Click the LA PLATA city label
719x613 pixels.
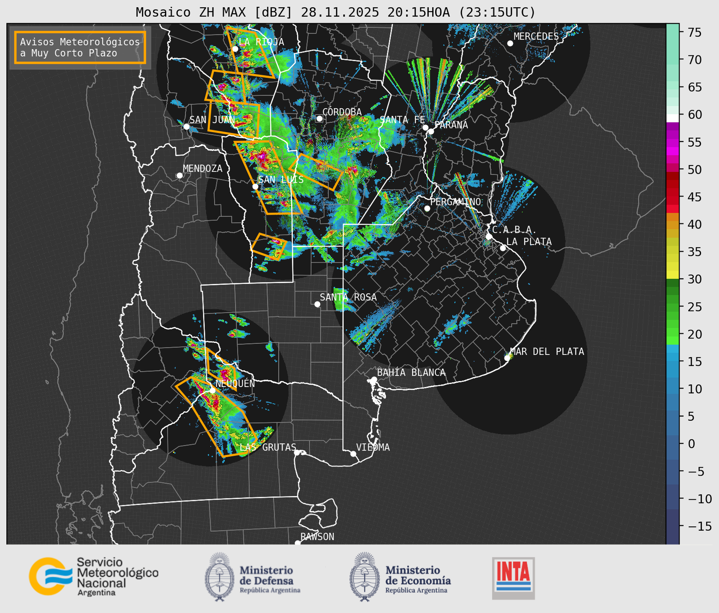(529, 242)
